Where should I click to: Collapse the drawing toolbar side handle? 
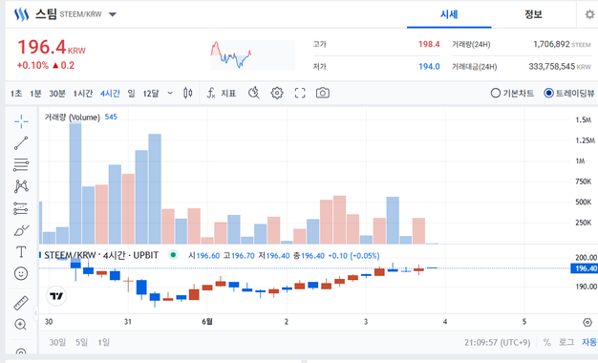pos(36,313)
